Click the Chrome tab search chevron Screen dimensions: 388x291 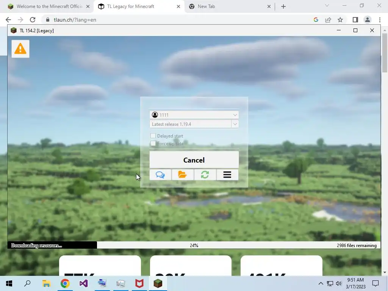[x=327, y=5]
